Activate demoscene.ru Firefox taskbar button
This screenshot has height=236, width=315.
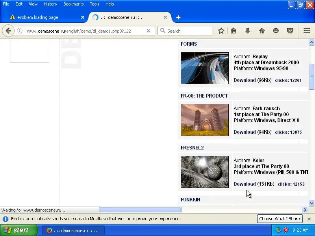[73, 230]
